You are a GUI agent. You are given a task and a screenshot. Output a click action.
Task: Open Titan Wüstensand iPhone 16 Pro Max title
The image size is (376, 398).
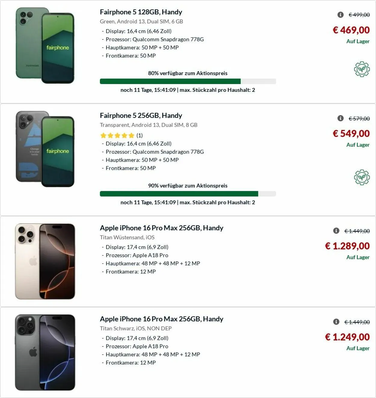(162, 228)
